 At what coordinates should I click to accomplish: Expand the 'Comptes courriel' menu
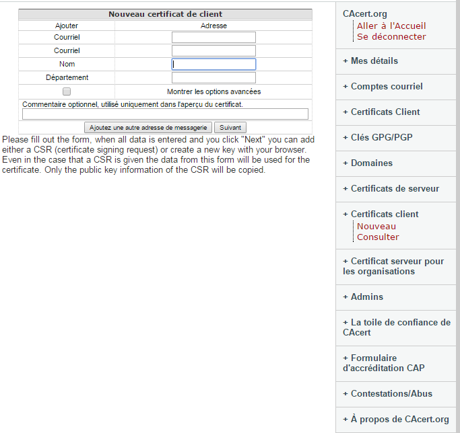[x=386, y=87]
